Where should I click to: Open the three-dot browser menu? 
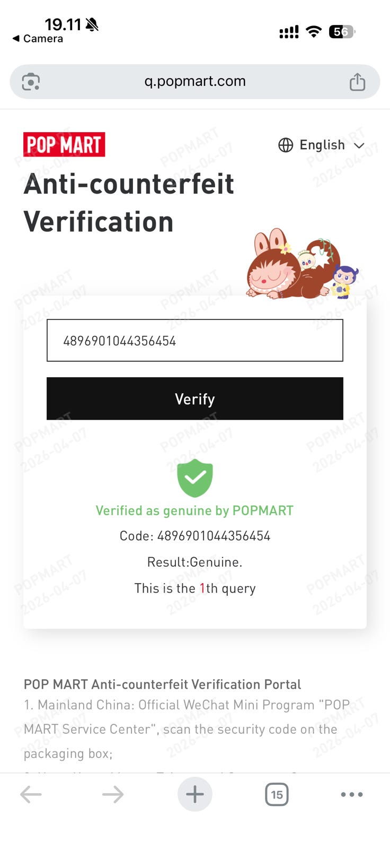[352, 794]
